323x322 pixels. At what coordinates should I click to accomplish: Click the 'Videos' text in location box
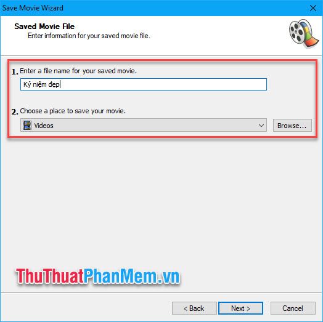pos(44,126)
